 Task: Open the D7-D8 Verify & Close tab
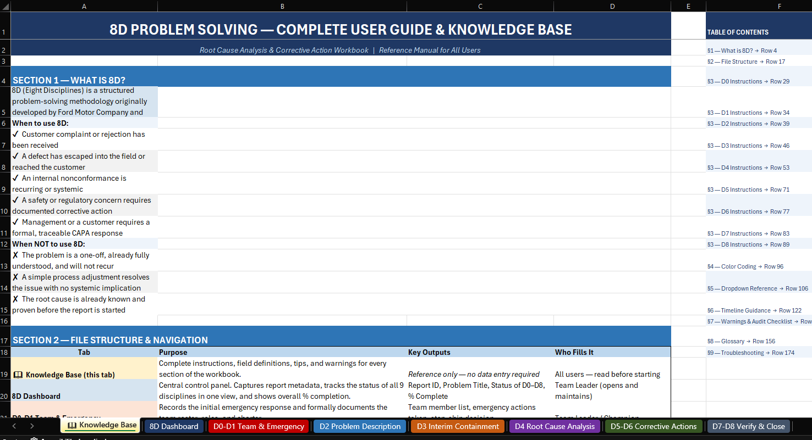(x=749, y=426)
